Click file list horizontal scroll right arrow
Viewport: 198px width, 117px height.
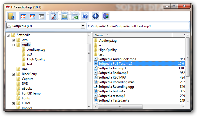coord(183,107)
